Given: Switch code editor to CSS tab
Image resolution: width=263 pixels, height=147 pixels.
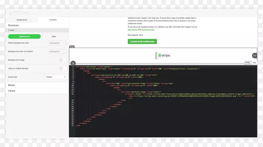Looking at the screenshot, I should point(254,62).
